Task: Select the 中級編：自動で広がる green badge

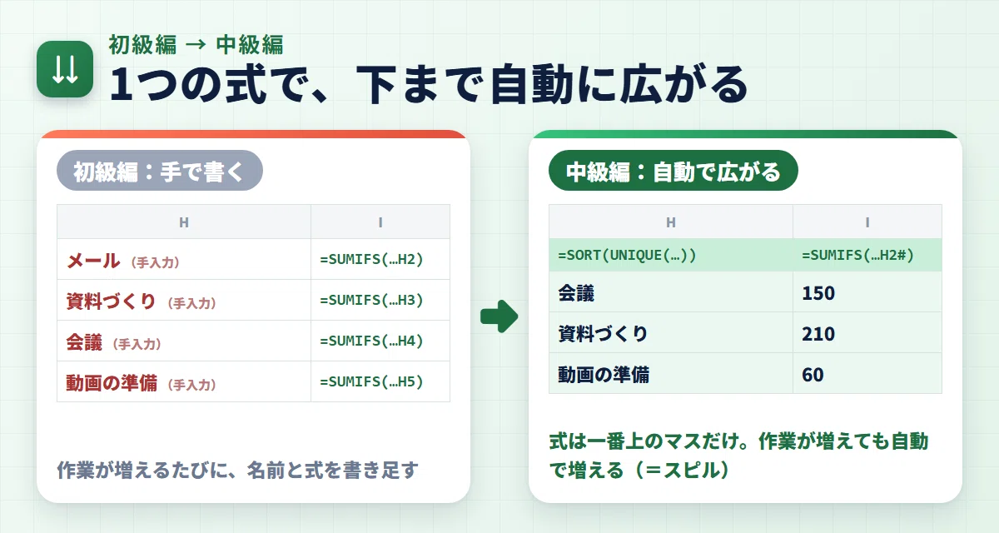Action: pos(673,171)
